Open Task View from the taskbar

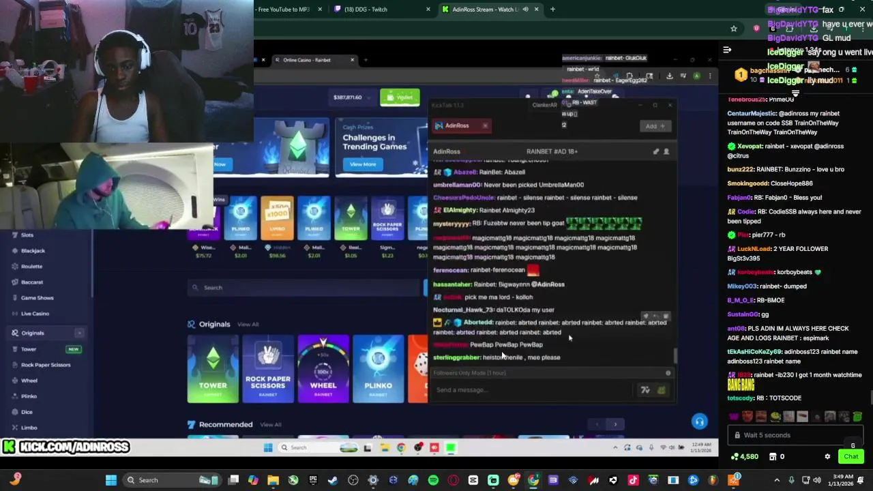pyautogui.click(x=233, y=480)
